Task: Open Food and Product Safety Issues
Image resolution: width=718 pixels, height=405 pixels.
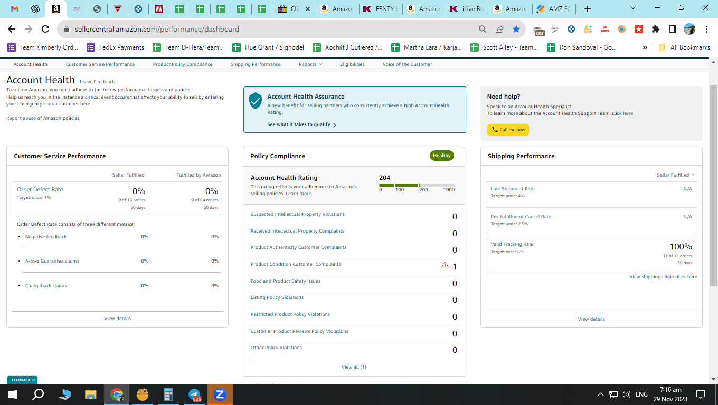Action: [285, 281]
